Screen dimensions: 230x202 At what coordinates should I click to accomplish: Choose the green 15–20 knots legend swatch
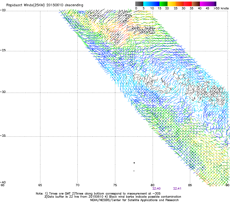tap(163, 4)
